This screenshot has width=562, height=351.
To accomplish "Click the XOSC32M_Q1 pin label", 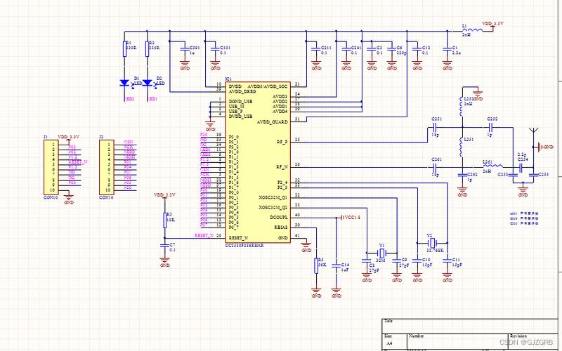I will click(x=273, y=197).
